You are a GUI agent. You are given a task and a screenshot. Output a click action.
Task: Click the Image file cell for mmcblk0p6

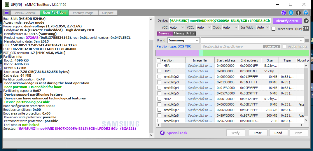[x=200, y=104]
